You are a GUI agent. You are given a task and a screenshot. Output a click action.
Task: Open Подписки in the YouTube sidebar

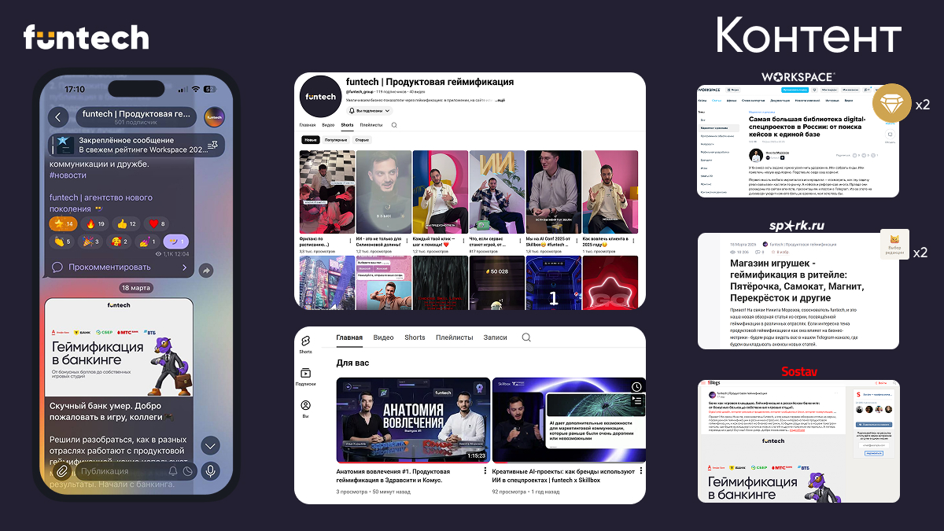coord(305,377)
